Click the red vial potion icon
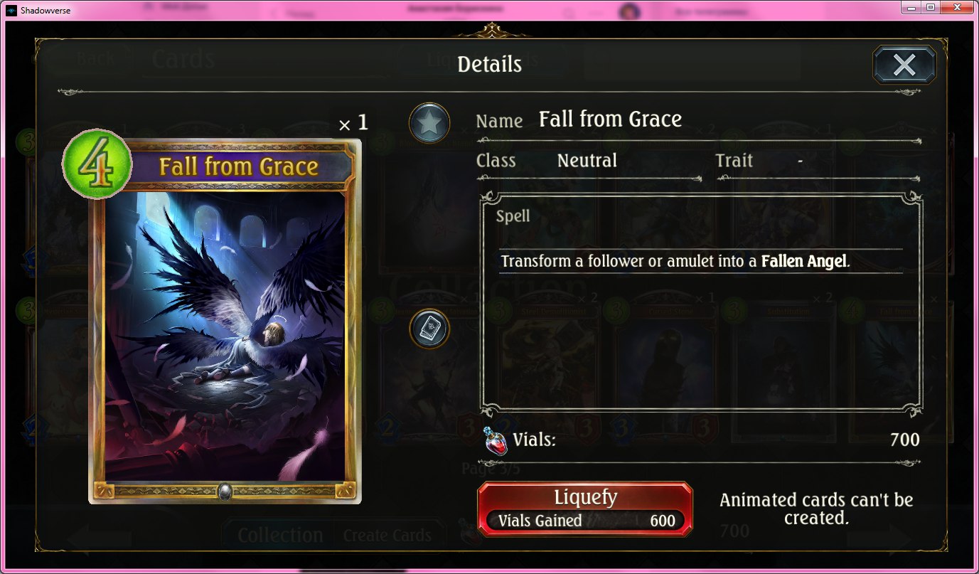Viewport: 979px width, 574px height. 495,440
